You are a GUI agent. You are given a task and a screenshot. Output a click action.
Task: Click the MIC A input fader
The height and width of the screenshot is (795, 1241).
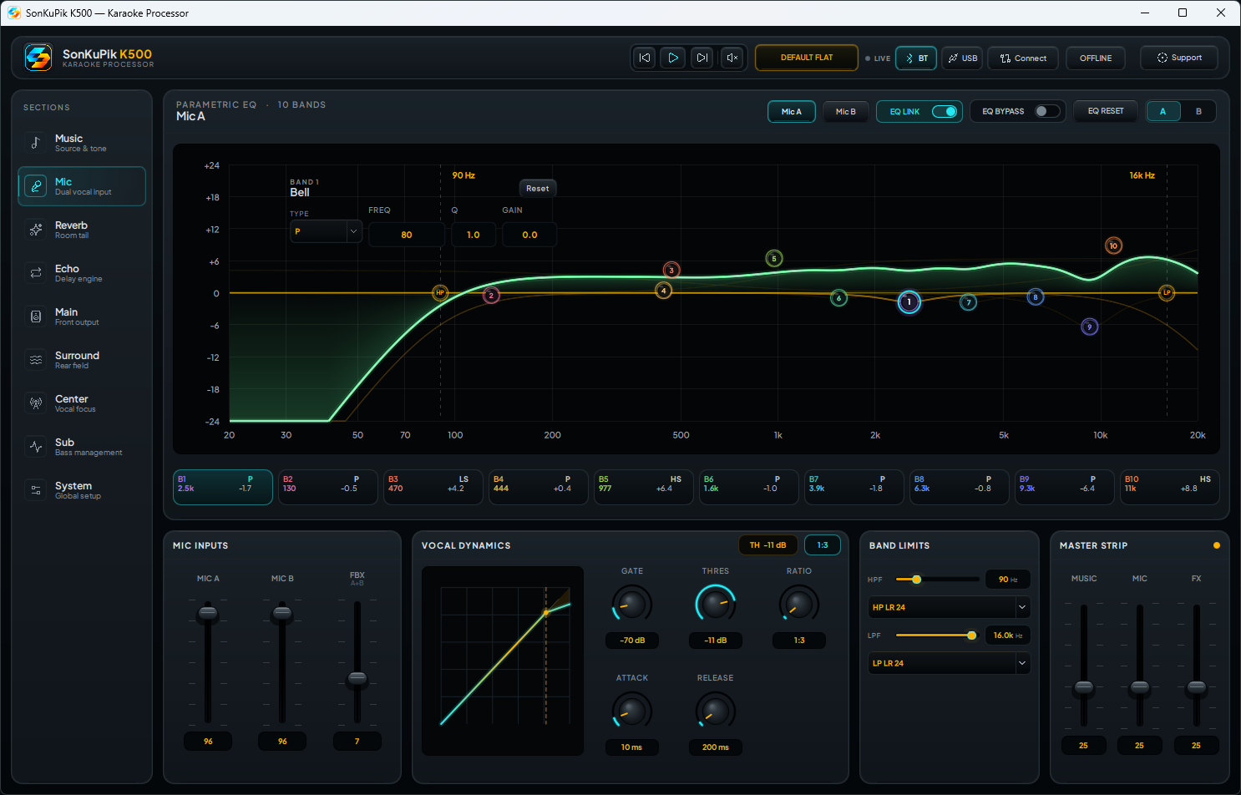click(x=208, y=615)
